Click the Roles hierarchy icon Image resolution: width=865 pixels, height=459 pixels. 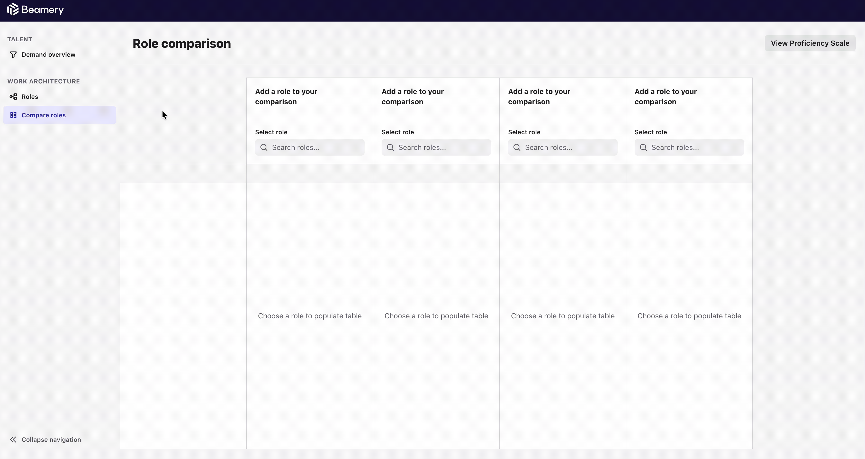(13, 97)
